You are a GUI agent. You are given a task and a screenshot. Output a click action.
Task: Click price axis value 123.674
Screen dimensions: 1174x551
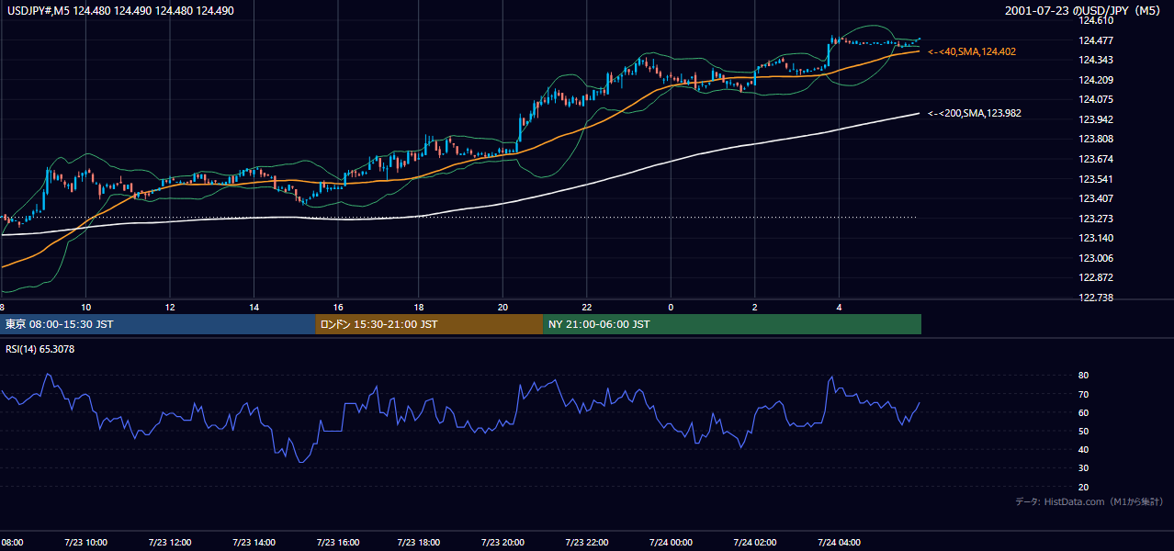1096,159
